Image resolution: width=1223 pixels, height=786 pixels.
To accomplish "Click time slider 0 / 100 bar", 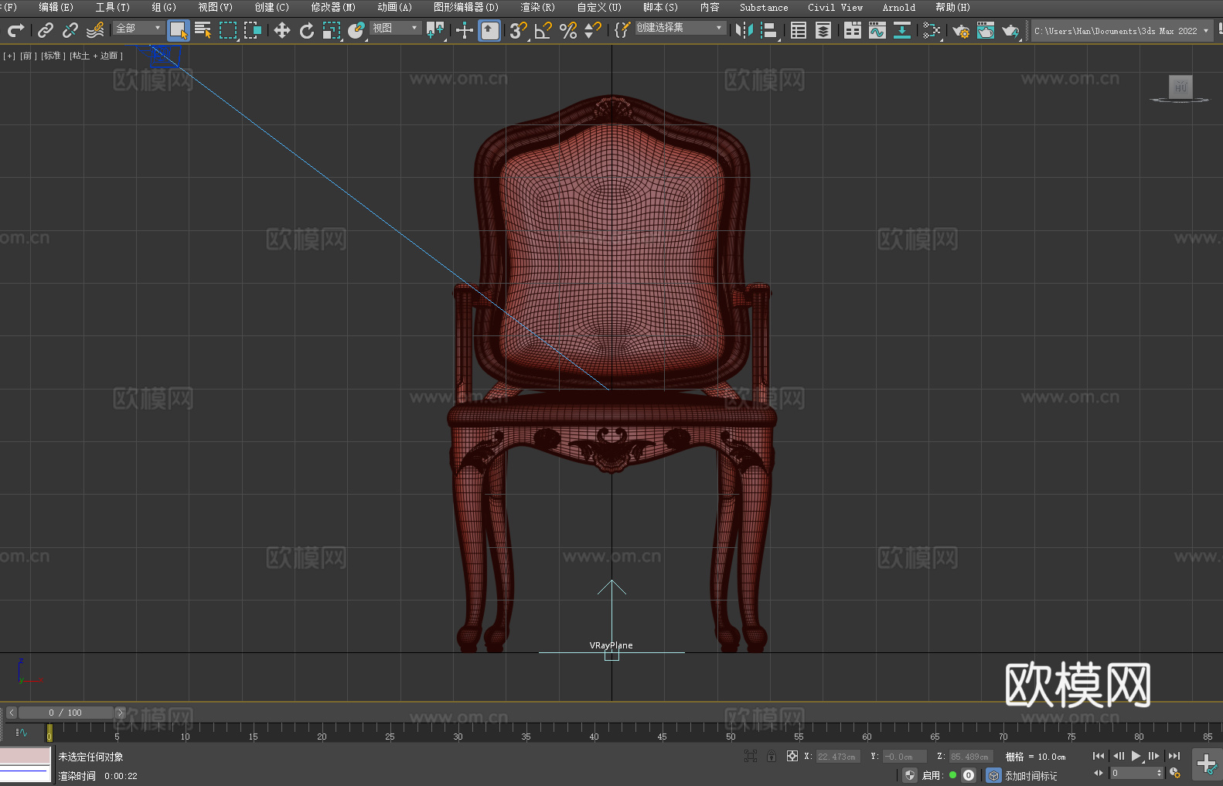I will (x=66, y=713).
